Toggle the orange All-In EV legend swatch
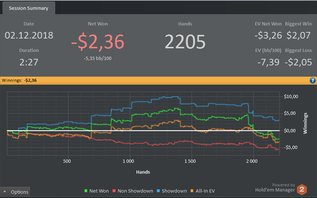The image size is (317, 198). pyautogui.click(x=192, y=191)
